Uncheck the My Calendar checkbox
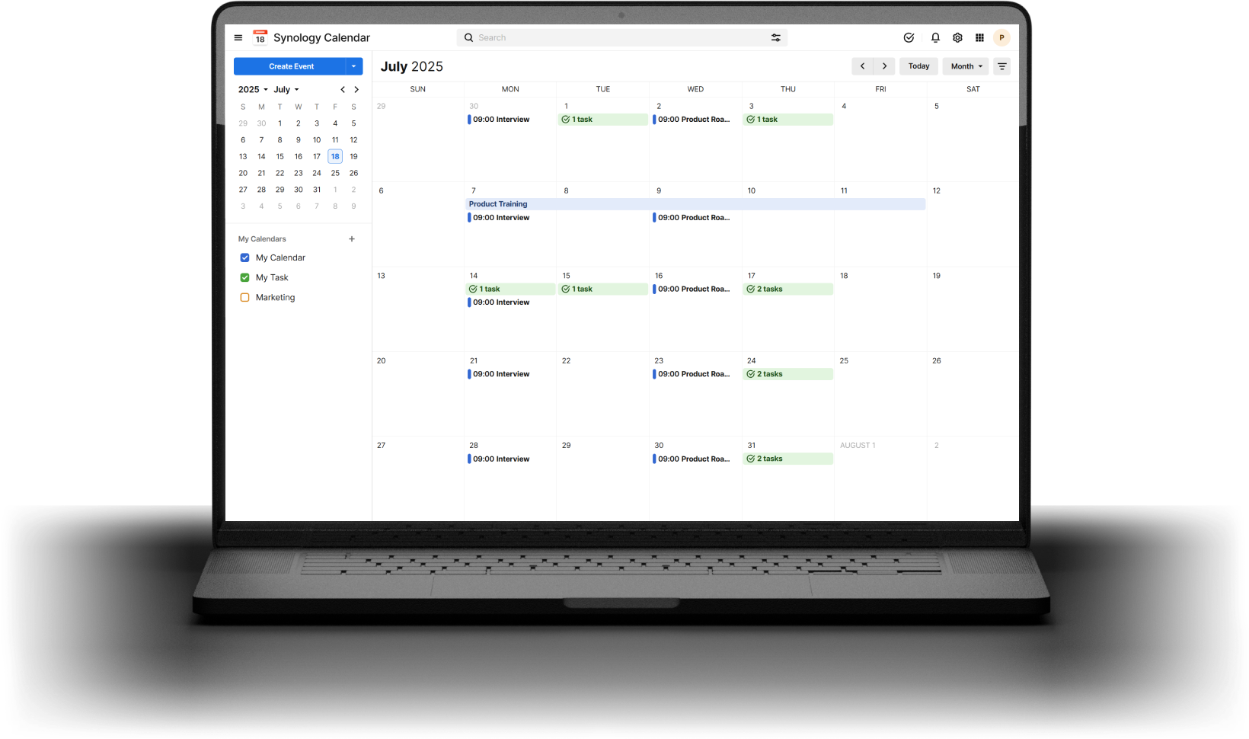 coord(244,258)
